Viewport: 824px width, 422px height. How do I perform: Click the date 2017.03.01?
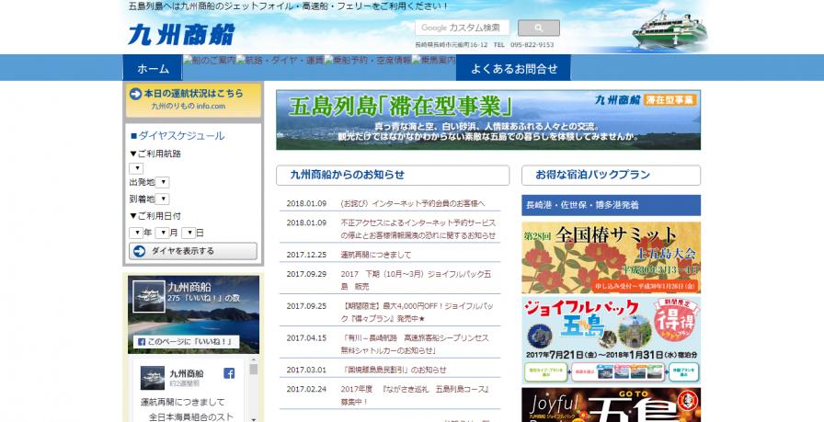[x=306, y=370]
